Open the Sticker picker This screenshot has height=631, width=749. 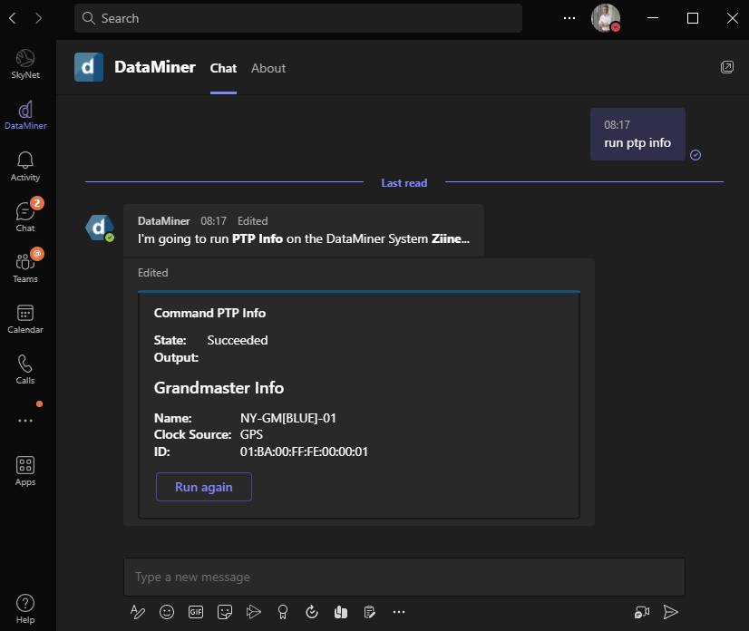pos(225,612)
